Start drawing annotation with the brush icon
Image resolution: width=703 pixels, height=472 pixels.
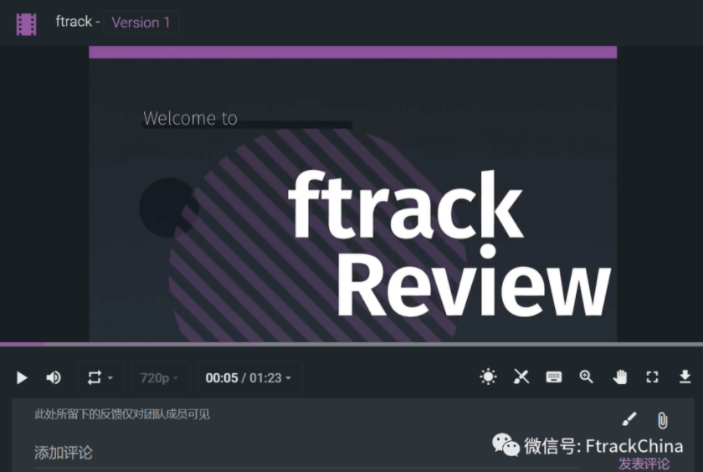pos(629,419)
